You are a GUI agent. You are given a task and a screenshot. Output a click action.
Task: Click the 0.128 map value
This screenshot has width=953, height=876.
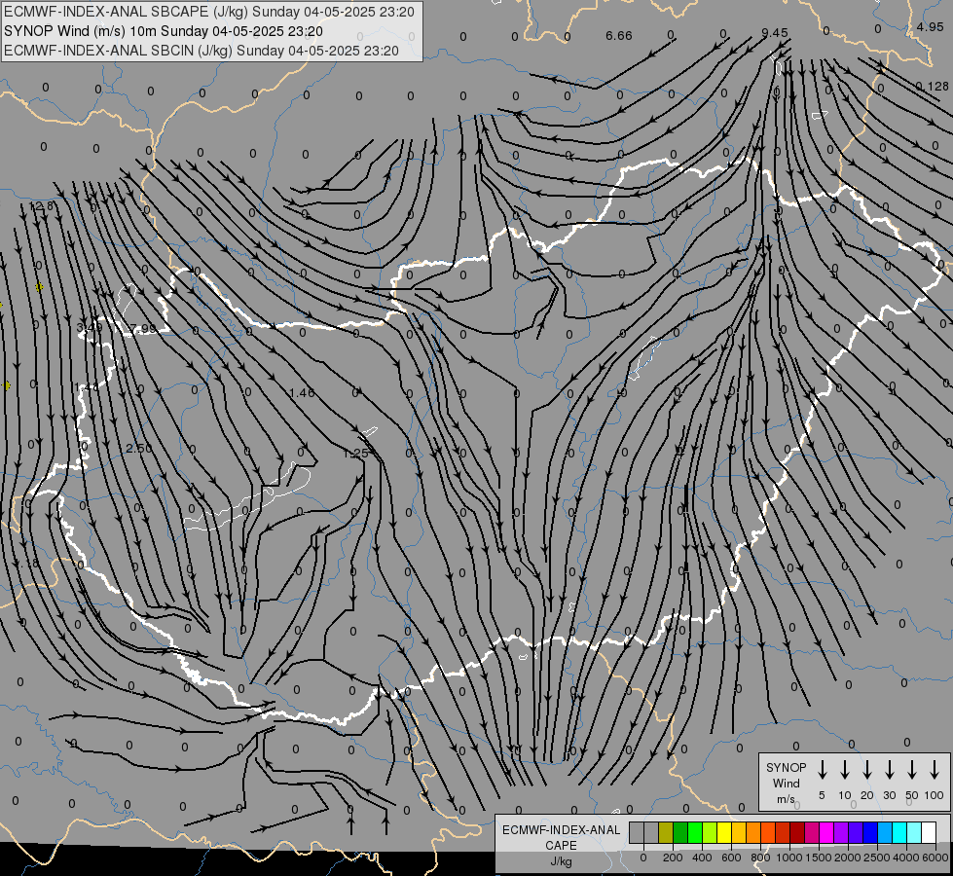point(932,87)
